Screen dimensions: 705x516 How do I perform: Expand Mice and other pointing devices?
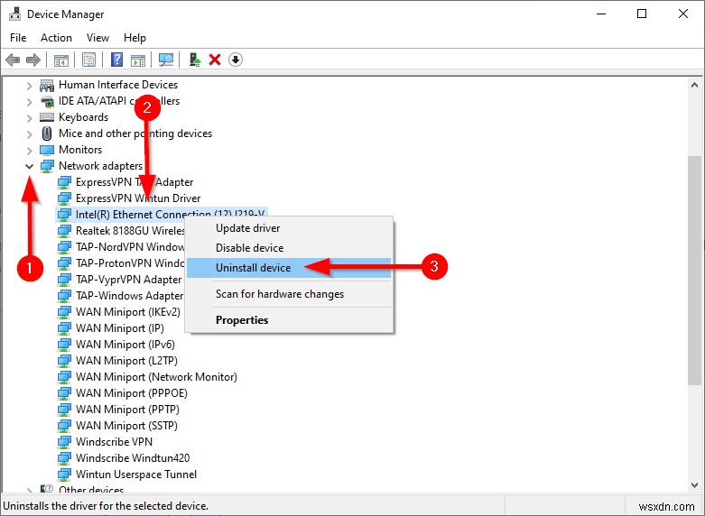(x=29, y=134)
